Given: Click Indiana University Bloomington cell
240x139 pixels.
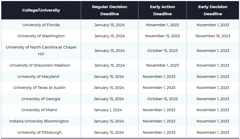Looking at the screenshot, I should pos(39,121).
